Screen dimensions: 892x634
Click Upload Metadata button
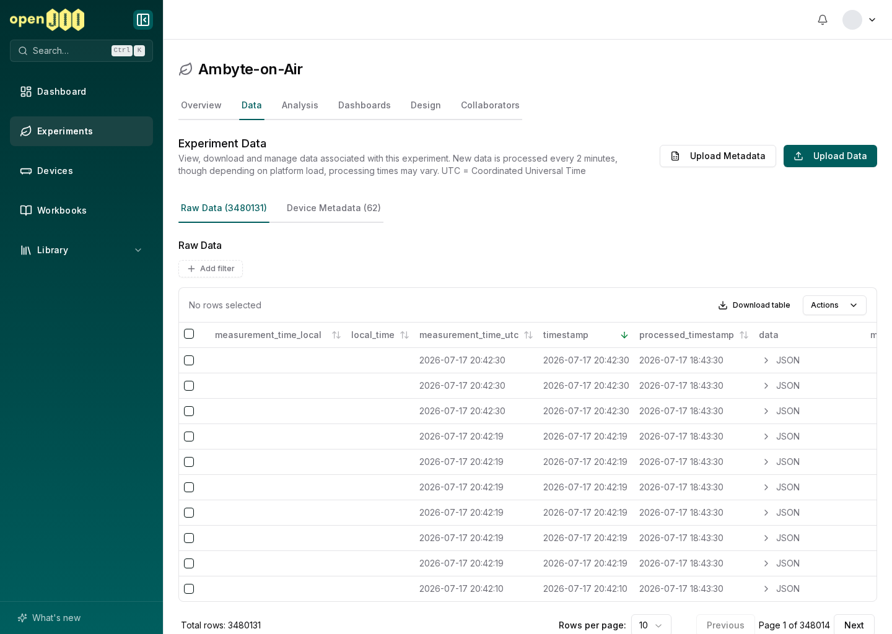(x=718, y=156)
